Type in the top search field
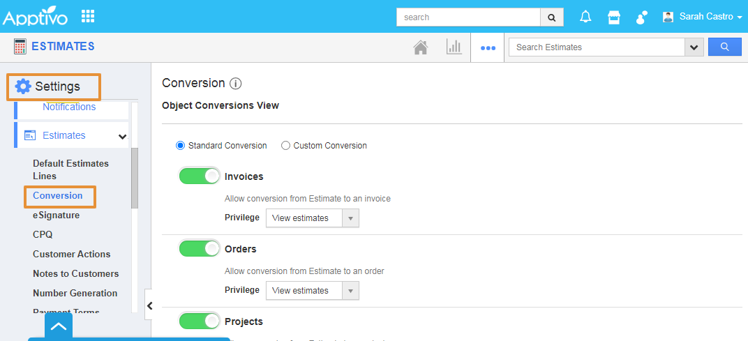This screenshot has width=748, height=341. coord(468,17)
